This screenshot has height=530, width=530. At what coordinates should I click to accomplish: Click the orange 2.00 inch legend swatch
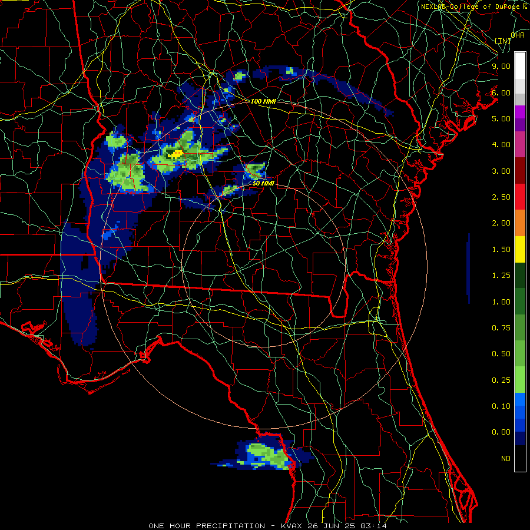point(520,223)
